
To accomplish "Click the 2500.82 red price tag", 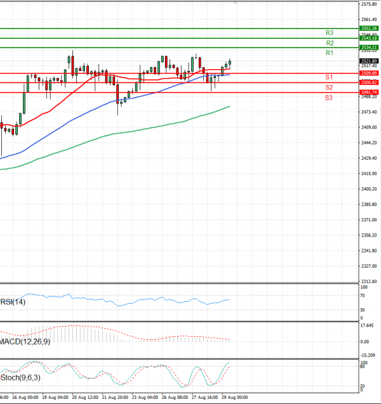I will tap(369, 82).
